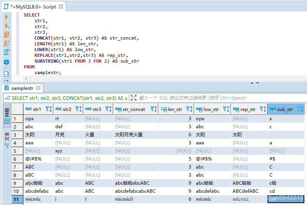307x205 pixels.
Task: Click the xyz cell in str2 column
Action: pos(68,151)
